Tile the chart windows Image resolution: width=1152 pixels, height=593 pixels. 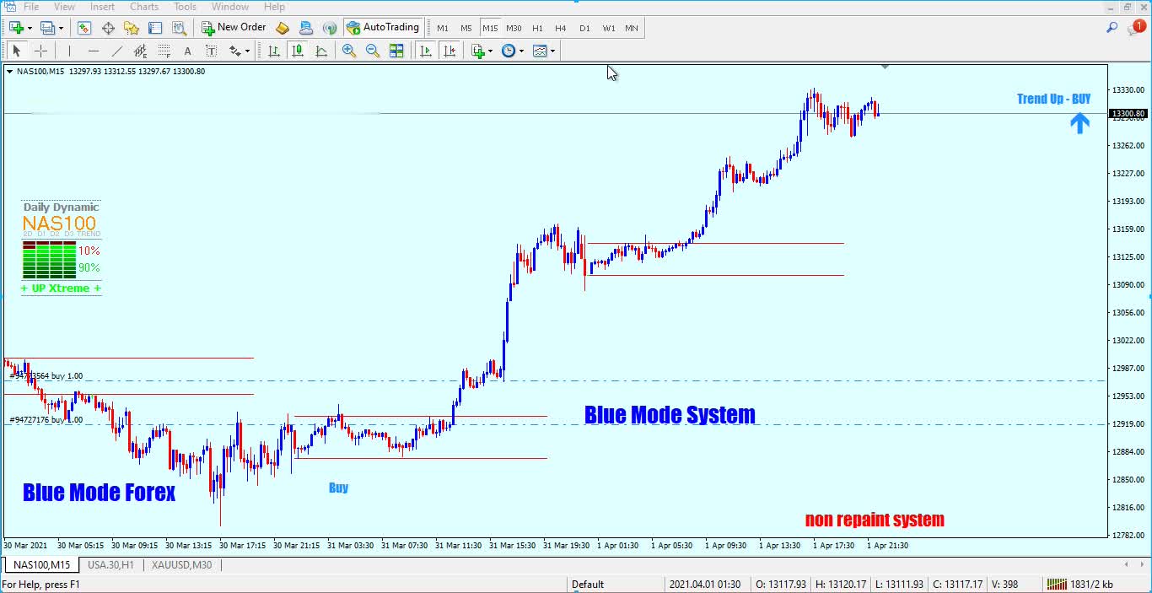pyautogui.click(x=396, y=51)
